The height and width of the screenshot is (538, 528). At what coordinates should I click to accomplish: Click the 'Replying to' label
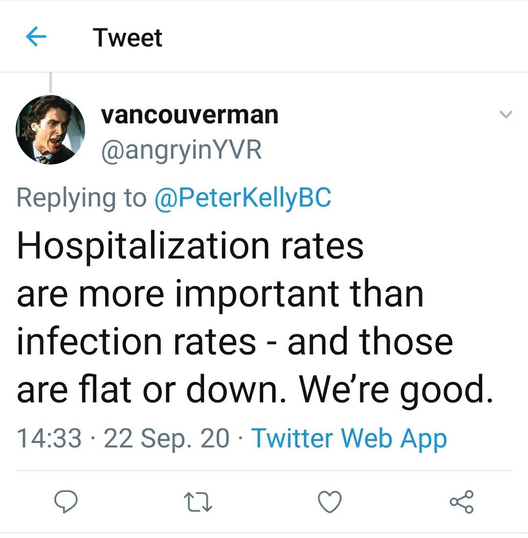point(82,197)
